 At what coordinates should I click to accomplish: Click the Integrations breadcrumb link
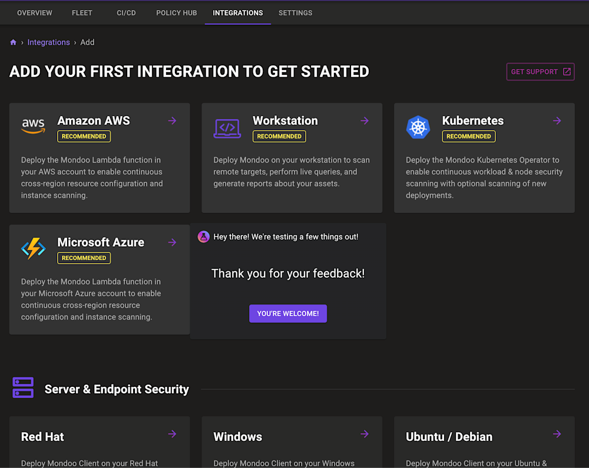click(48, 42)
